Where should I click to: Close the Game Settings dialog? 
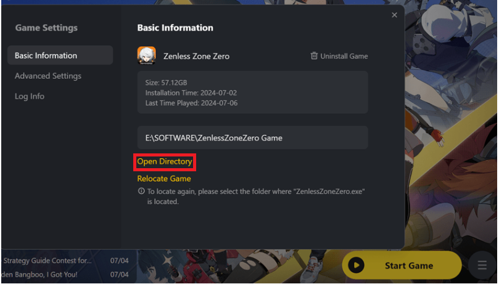click(x=394, y=15)
